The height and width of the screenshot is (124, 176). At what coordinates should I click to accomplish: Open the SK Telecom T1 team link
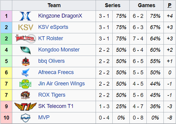click(x=56, y=106)
